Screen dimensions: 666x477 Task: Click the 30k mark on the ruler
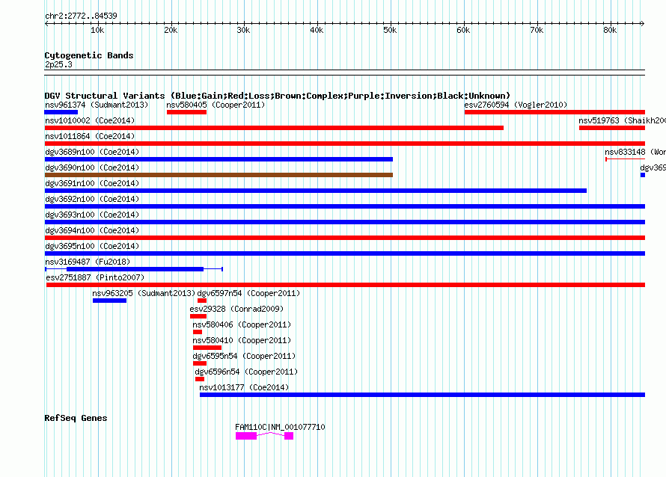pyautogui.click(x=243, y=30)
